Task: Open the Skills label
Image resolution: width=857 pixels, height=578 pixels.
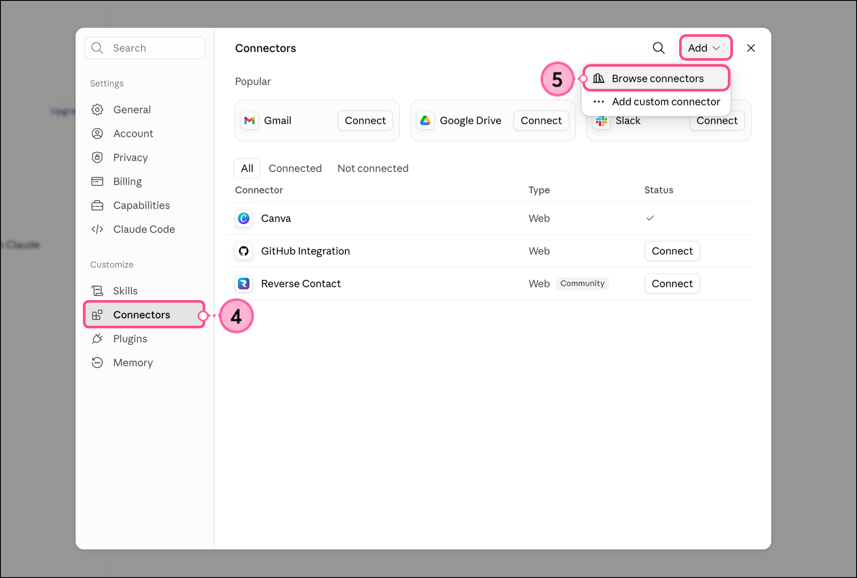Action: (125, 291)
